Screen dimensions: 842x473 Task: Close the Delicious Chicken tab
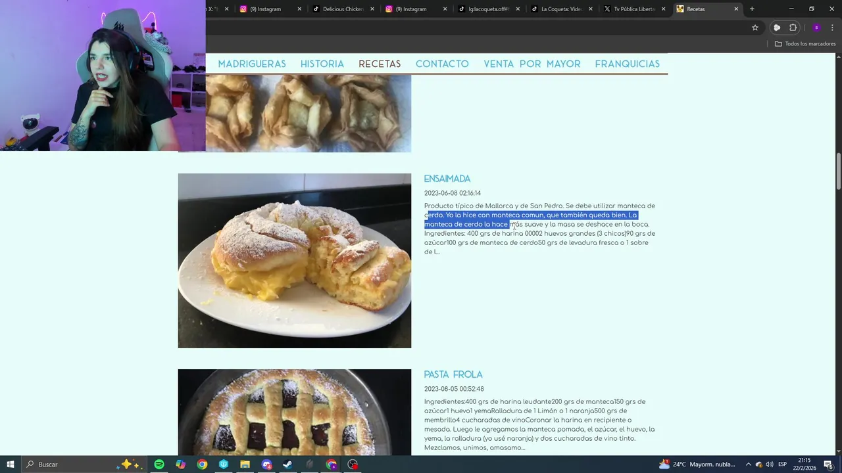click(x=372, y=9)
